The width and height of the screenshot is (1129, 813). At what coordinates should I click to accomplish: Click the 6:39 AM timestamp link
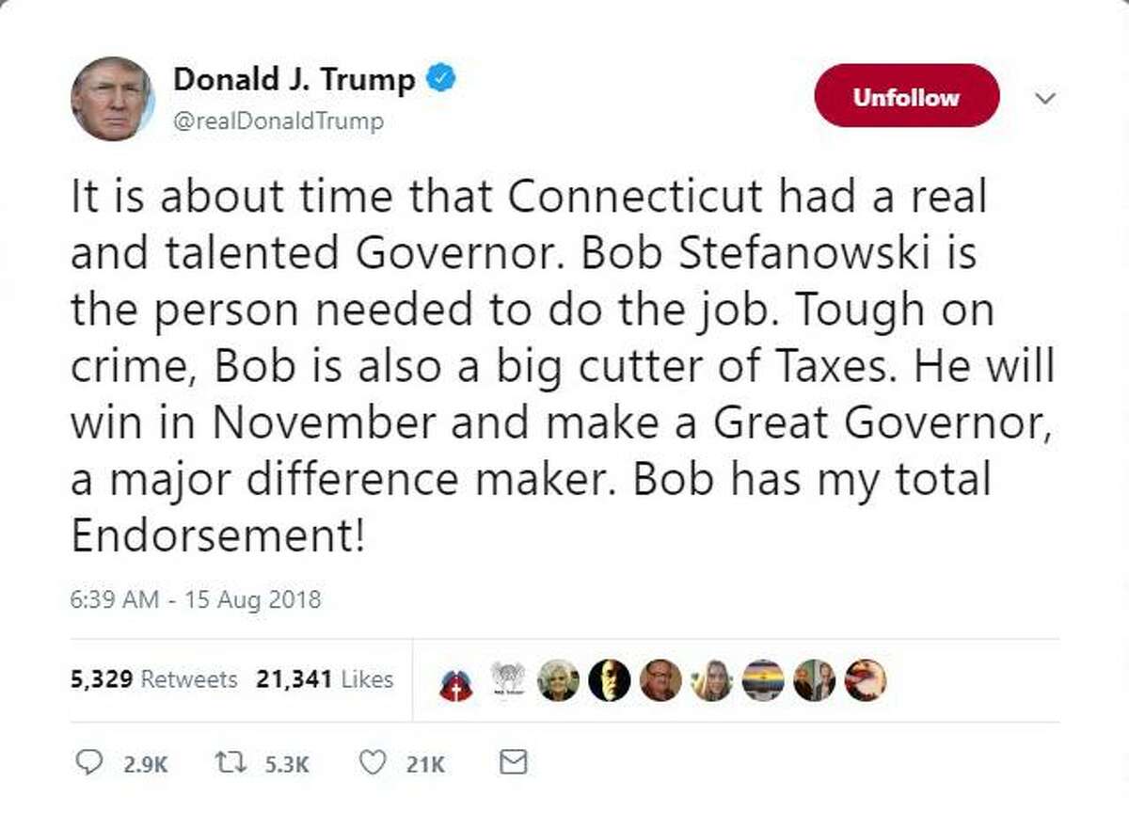[195, 598]
